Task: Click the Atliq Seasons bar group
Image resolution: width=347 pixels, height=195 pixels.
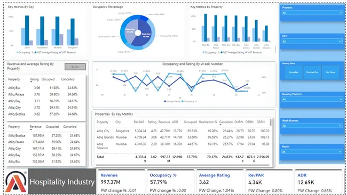Action: point(266,34)
